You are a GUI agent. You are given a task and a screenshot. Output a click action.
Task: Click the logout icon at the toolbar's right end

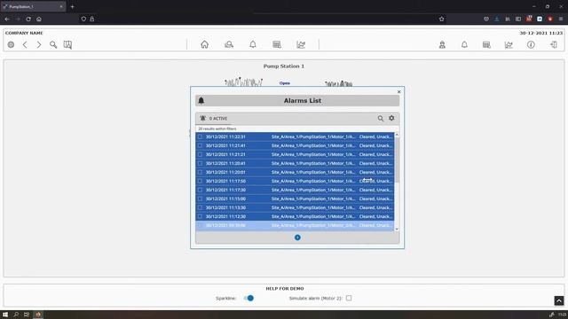[x=554, y=45]
